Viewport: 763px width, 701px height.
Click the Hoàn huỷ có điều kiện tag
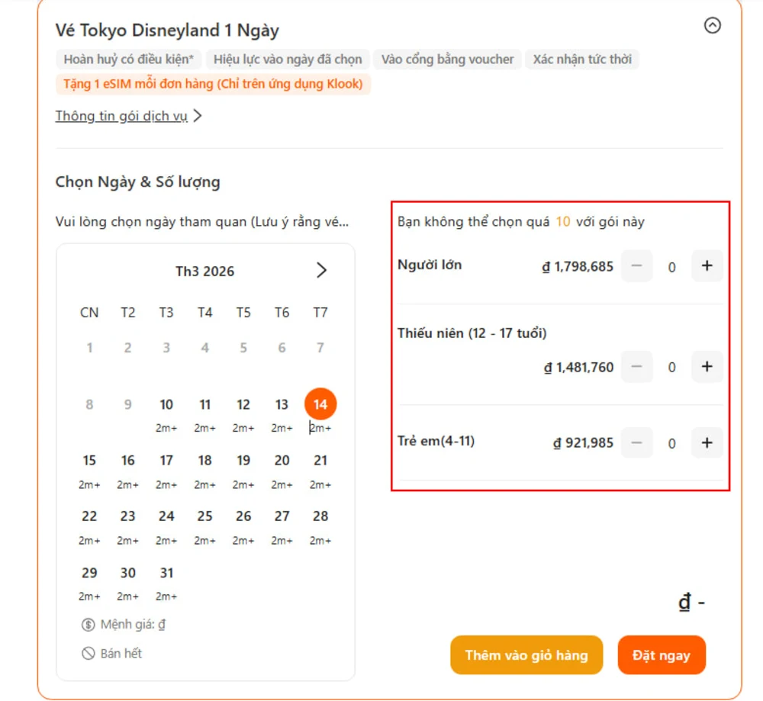(128, 59)
